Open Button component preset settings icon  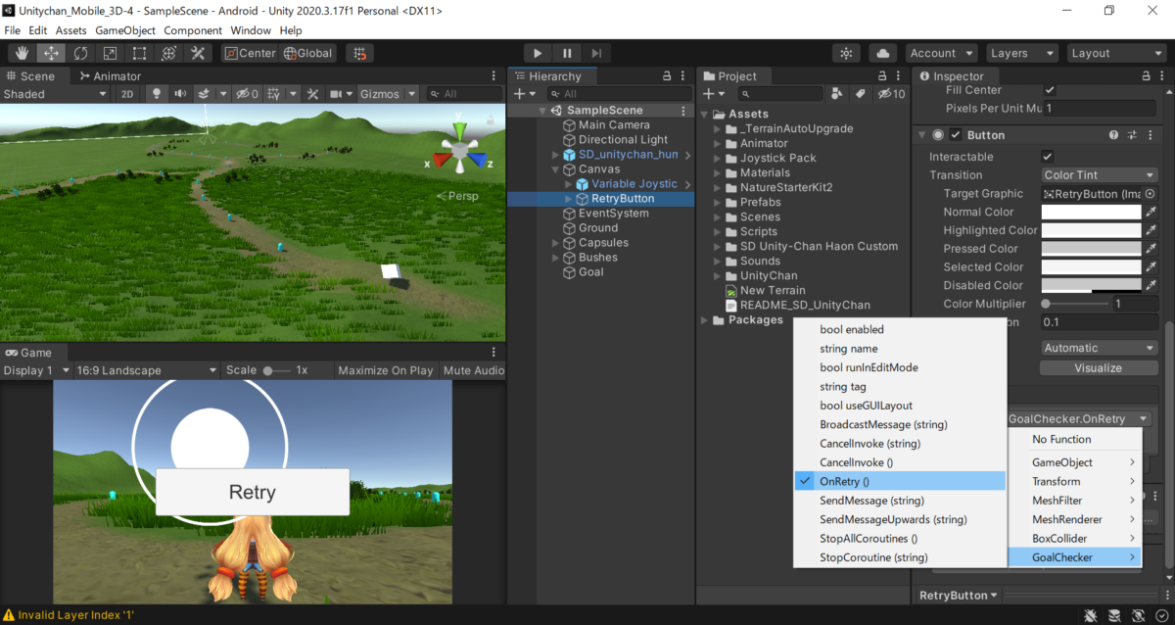(1132, 135)
